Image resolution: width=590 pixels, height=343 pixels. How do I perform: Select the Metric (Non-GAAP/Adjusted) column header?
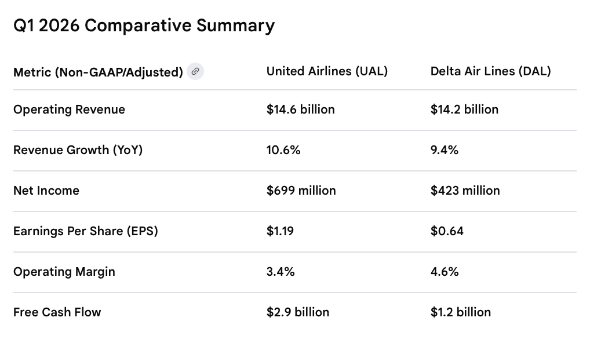98,72
